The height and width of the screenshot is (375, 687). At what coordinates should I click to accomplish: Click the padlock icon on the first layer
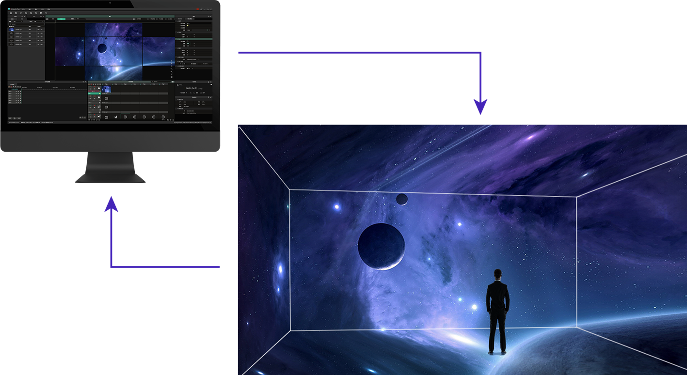(99, 88)
